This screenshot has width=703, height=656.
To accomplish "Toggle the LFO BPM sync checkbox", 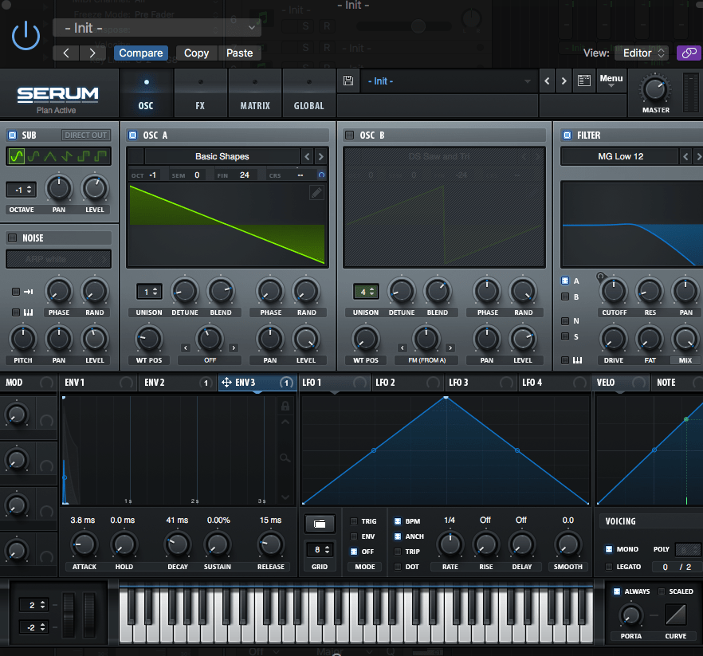I will click(x=398, y=521).
